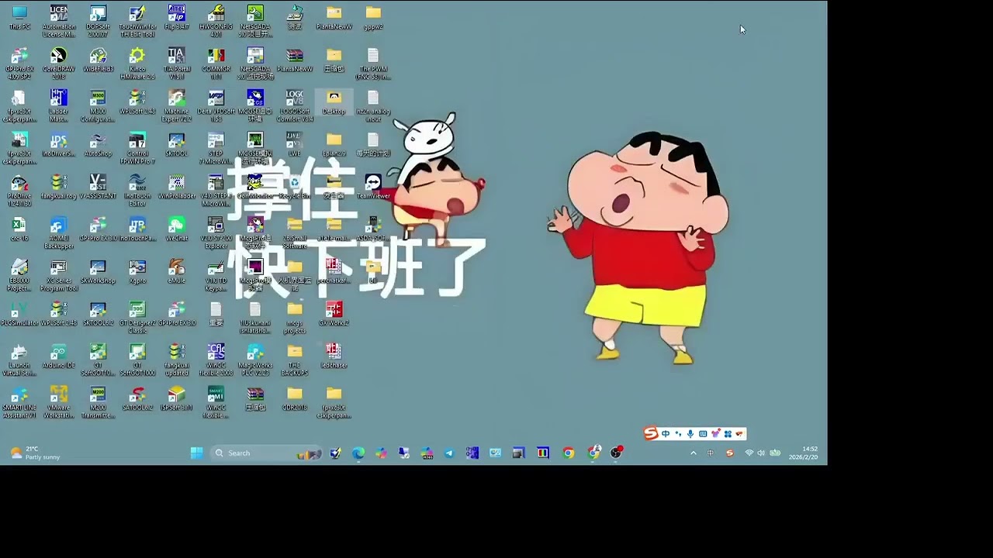Open THE BACKUPS folder

click(x=295, y=360)
